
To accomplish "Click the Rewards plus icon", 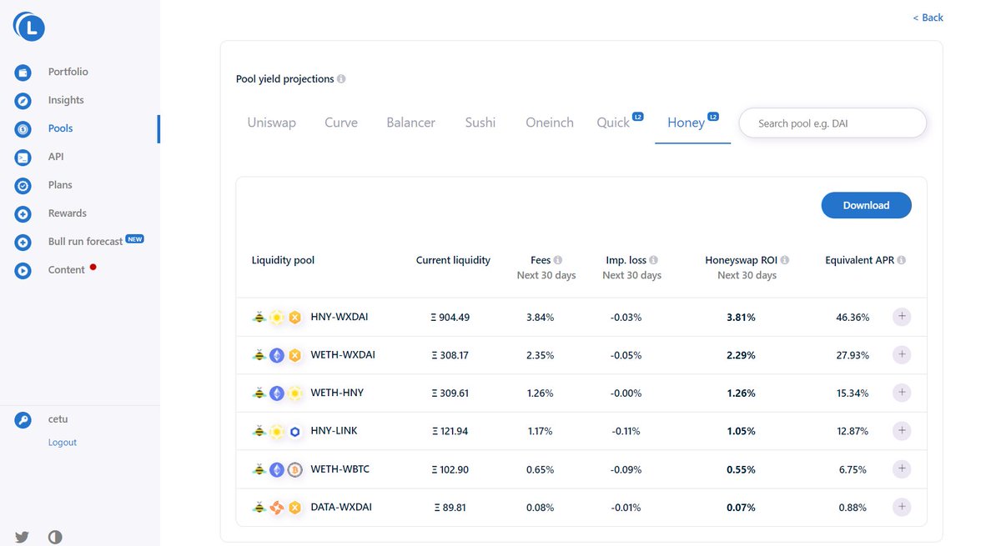I will pos(23,214).
